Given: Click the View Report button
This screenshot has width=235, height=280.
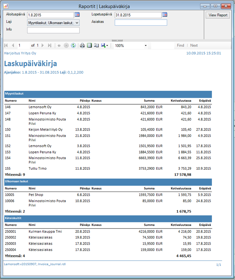Looking at the screenshot, I should [x=218, y=15].
